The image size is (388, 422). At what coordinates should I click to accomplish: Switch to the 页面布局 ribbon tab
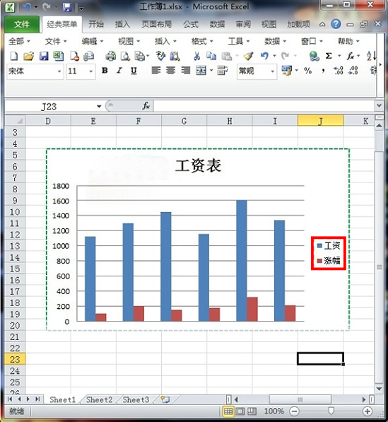coord(157,24)
